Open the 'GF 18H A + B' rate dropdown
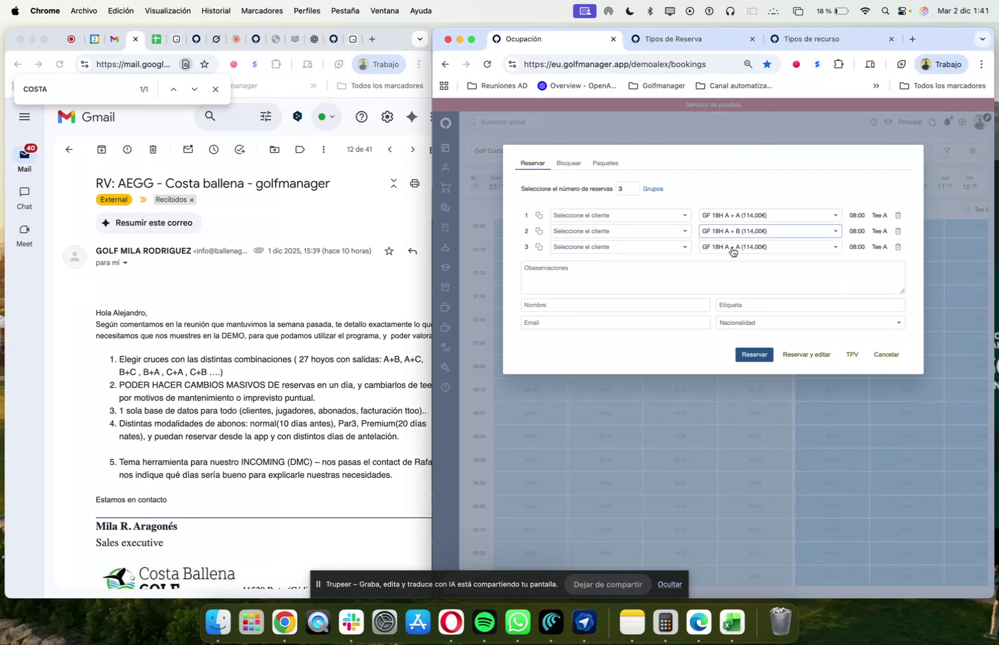The width and height of the screenshot is (999, 645). [769, 231]
